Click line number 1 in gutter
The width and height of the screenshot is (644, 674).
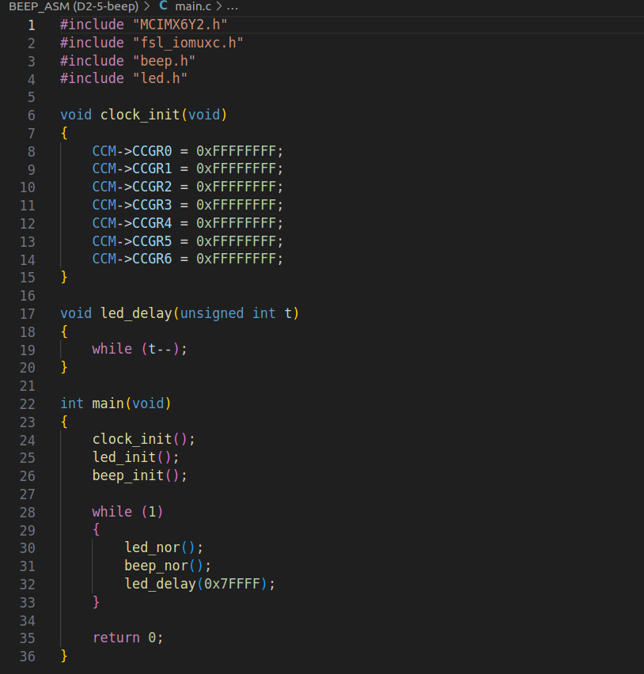[x=32, y=25]
